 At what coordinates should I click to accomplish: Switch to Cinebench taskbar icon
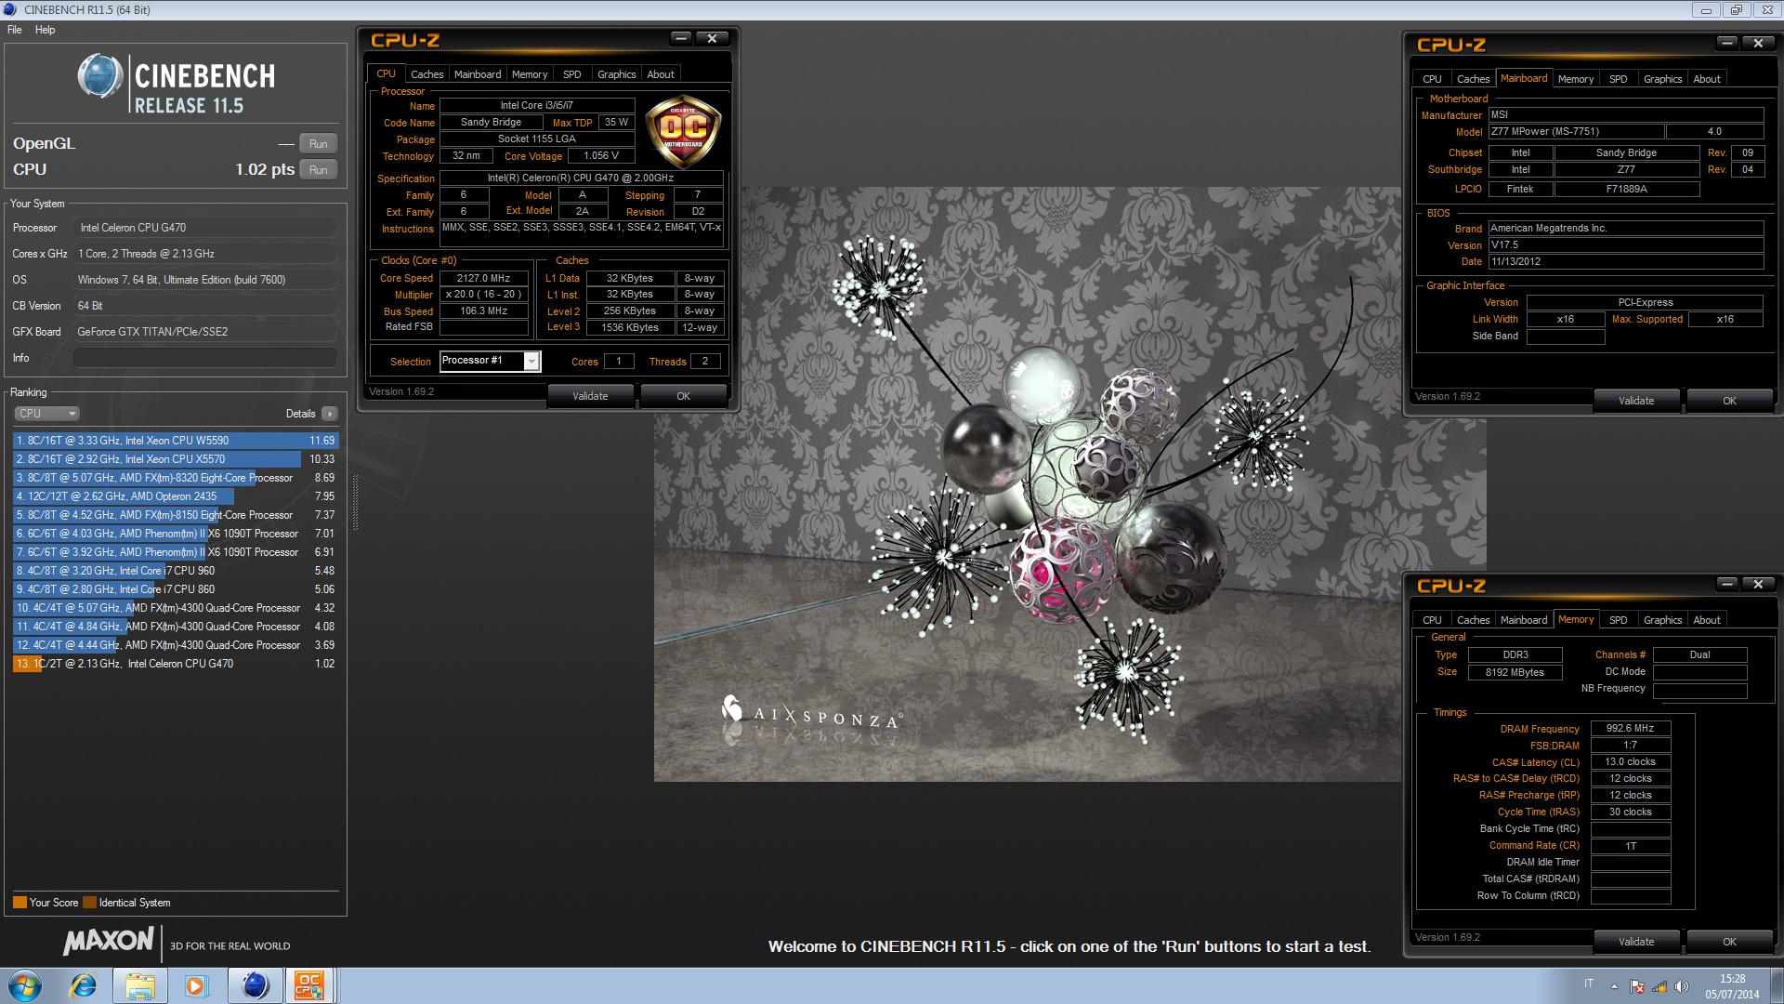point(255,985)
